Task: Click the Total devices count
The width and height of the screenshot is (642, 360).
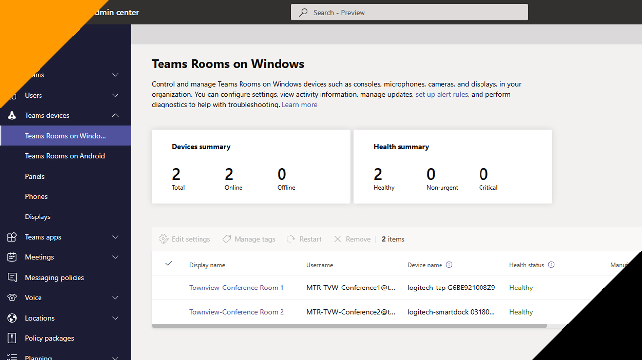Action: (176, 174)
